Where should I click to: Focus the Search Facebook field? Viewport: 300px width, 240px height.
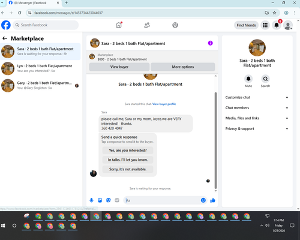coord(46,25)
